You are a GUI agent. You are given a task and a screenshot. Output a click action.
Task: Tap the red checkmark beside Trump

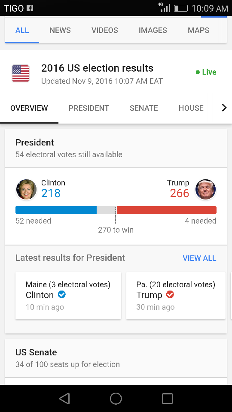[170, 295]
